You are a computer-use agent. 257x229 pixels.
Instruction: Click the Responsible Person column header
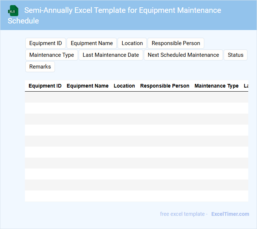pos(165,86)
